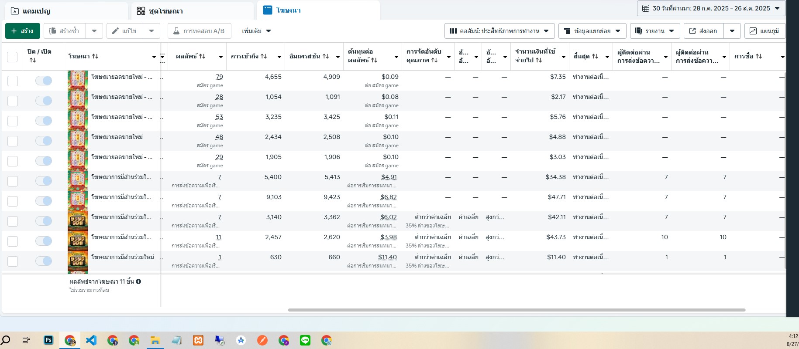Open the breakdown (ข้อมูลแยกย่อย) dropdown

[592, 31]
